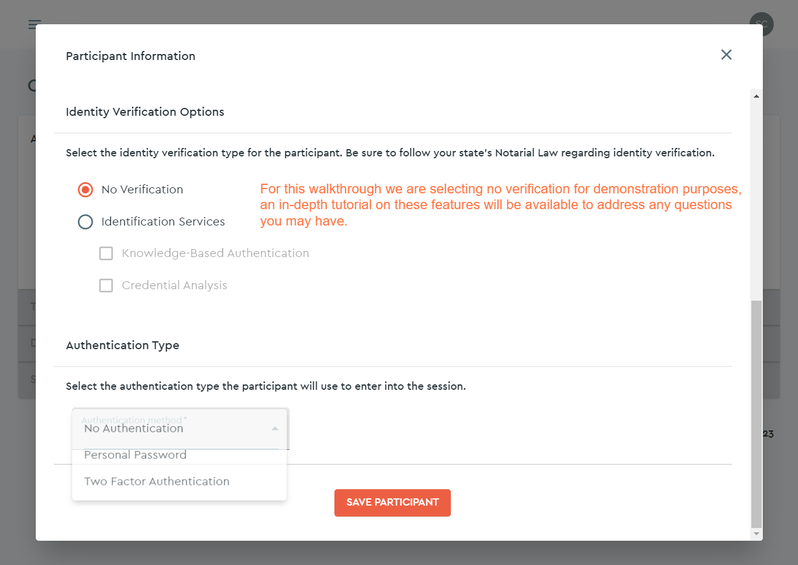798x565 pixels.
Task: Choose Personal Password from the list
Action: 179,455
